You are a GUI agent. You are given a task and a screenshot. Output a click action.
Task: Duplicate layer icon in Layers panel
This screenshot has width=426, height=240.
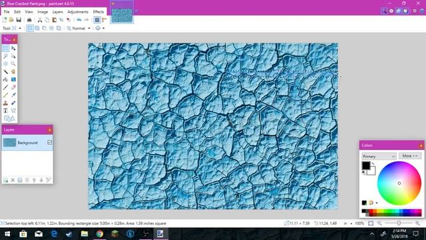coord(20,180)
